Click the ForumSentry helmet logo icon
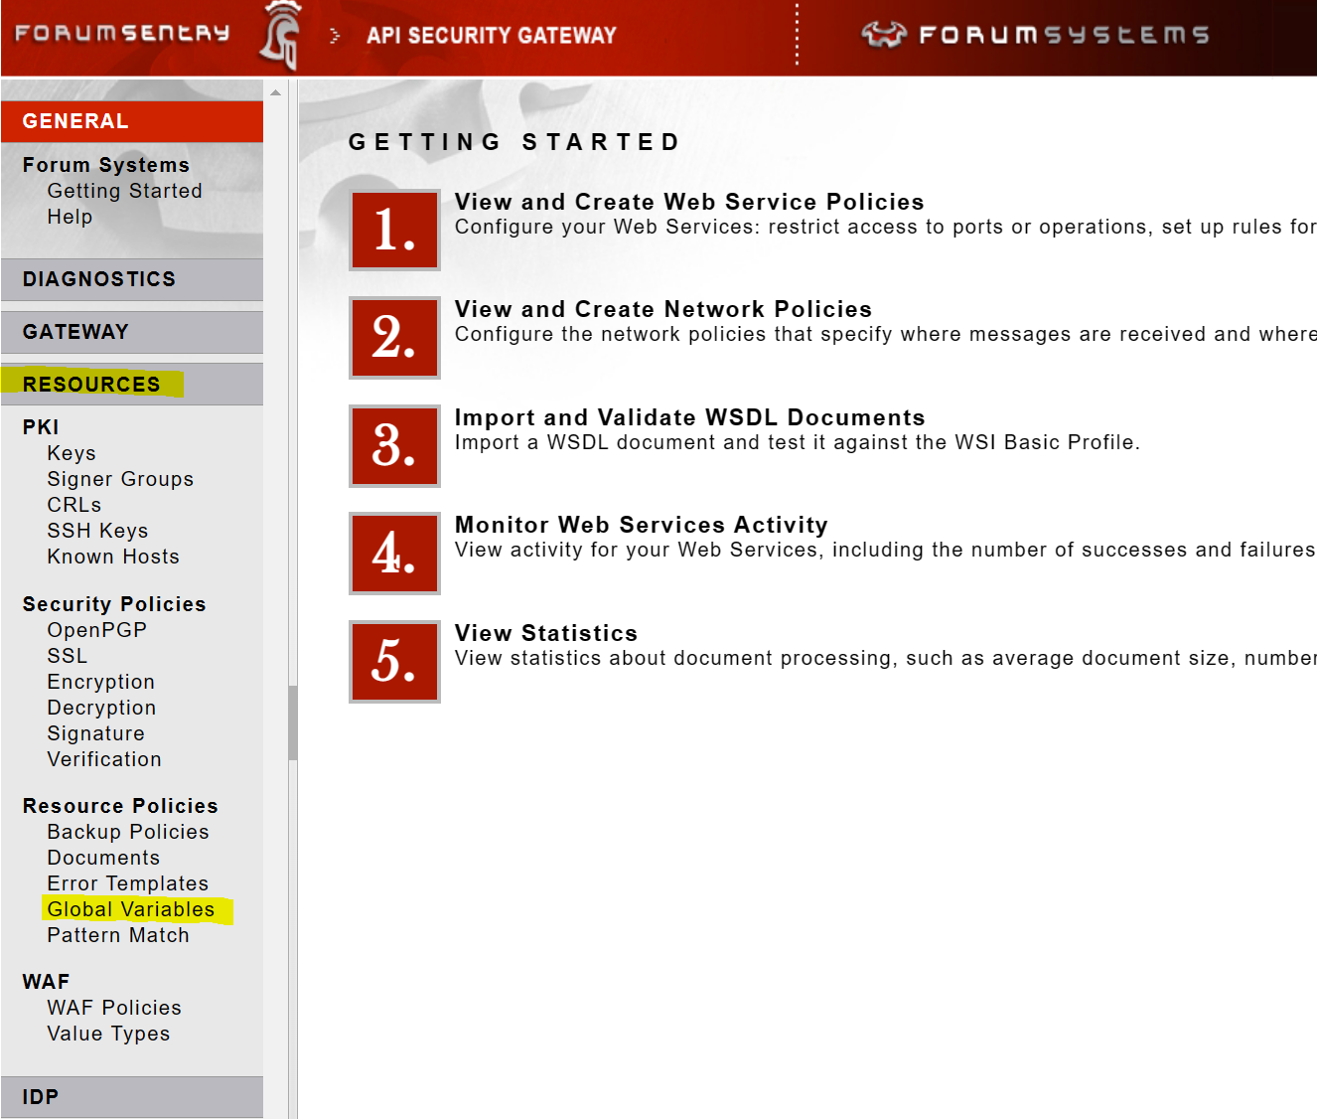This screenshot has width=1317, height=1119. click(281, 36)
